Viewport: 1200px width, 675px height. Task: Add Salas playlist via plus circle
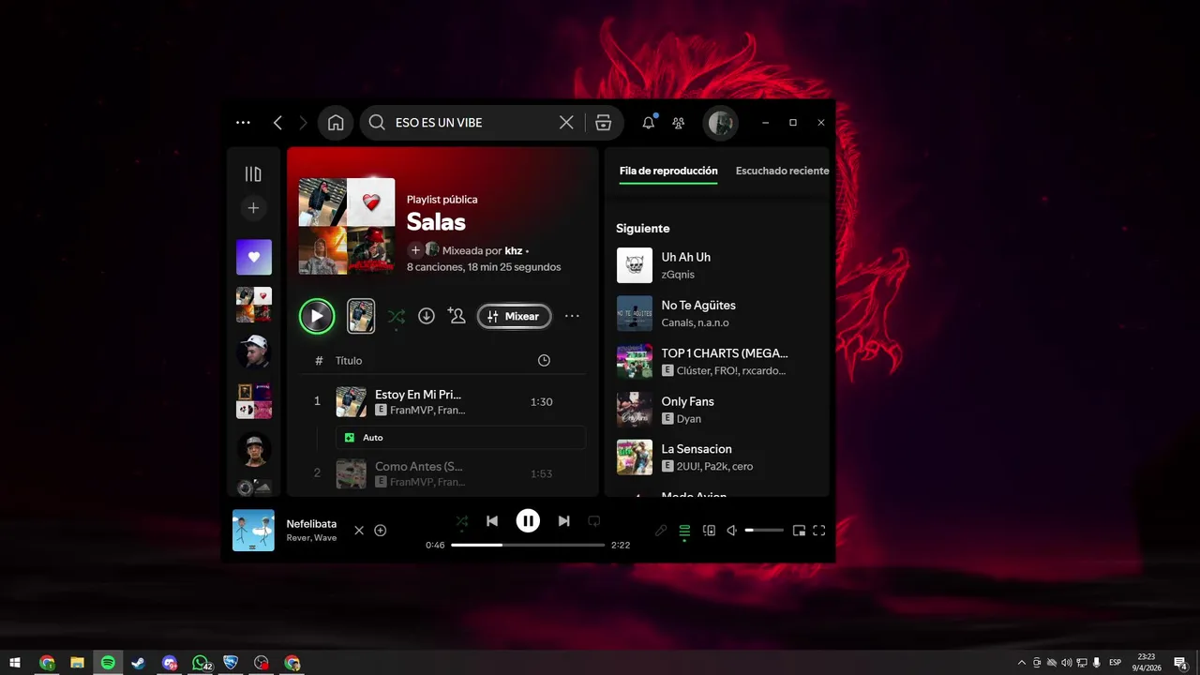[415, 250]
